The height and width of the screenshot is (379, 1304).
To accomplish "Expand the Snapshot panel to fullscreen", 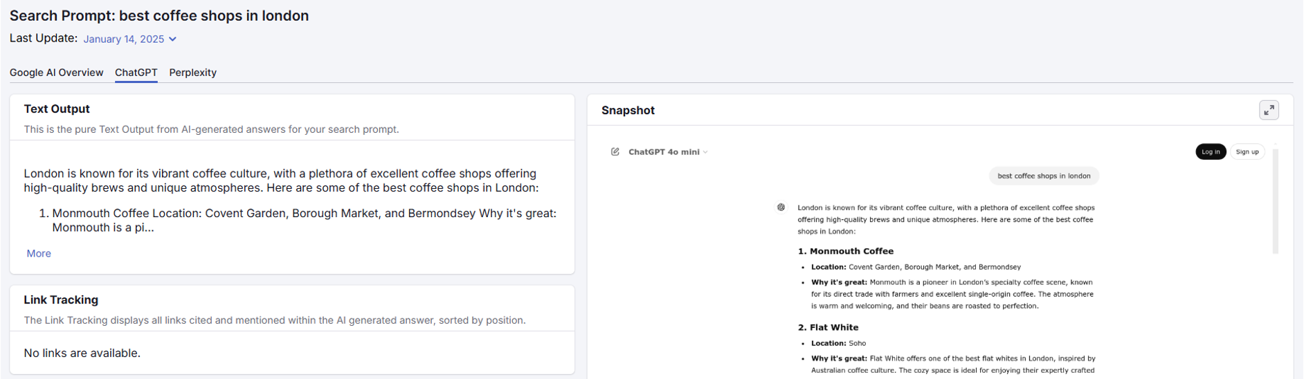I will coord(1269,110).
